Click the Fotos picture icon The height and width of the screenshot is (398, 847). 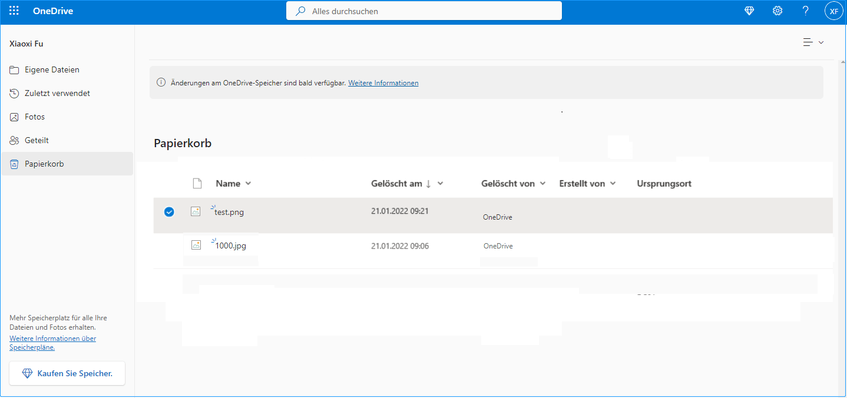point(14,117)
